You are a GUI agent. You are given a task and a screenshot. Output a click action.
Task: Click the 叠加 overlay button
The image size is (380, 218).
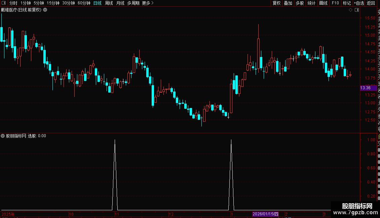point(288,3)
